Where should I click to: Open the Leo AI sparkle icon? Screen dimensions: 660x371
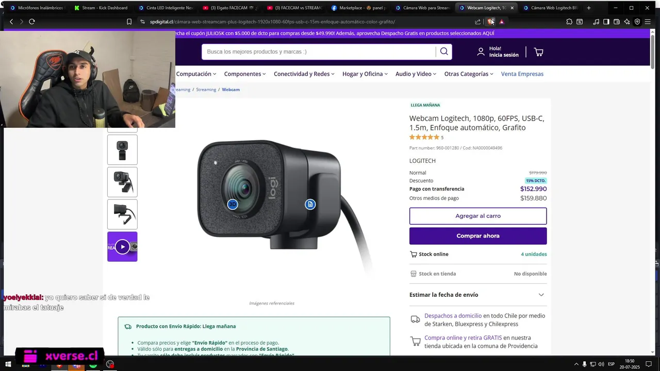click(627, 22)
